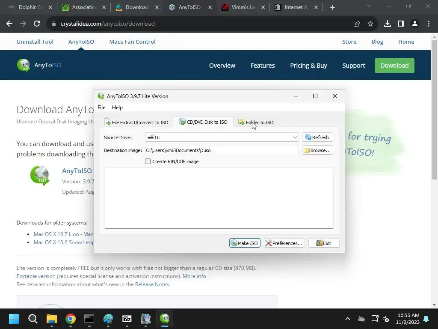438x329 pixels.
Task: Open More info link
Action: pos(194,276)
